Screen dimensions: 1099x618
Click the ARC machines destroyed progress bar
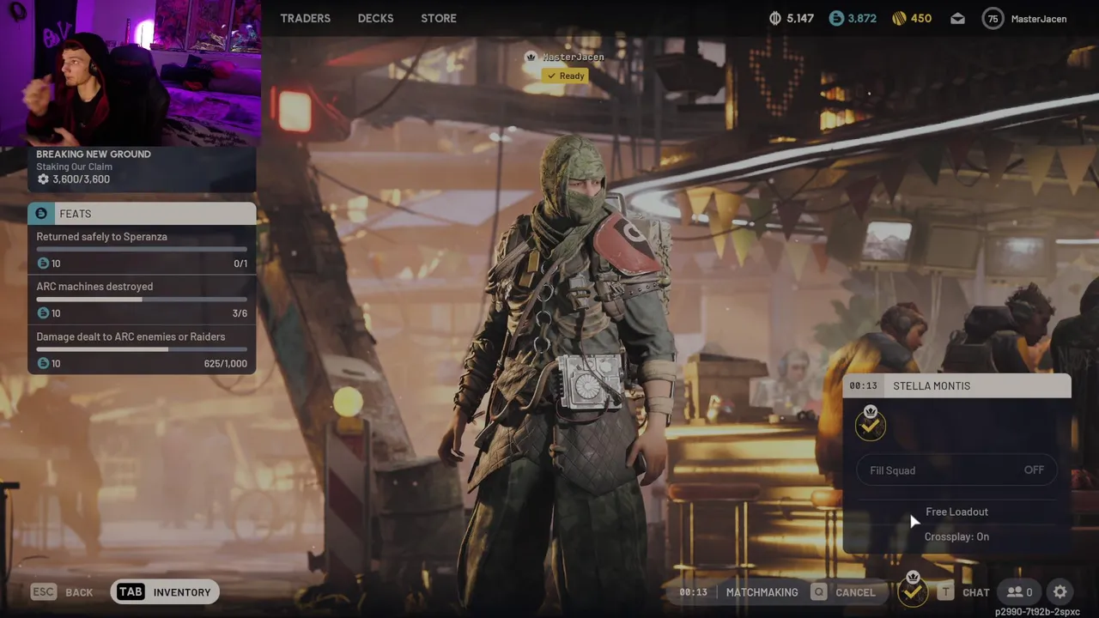pyautogui.click(x=142, y=300)
